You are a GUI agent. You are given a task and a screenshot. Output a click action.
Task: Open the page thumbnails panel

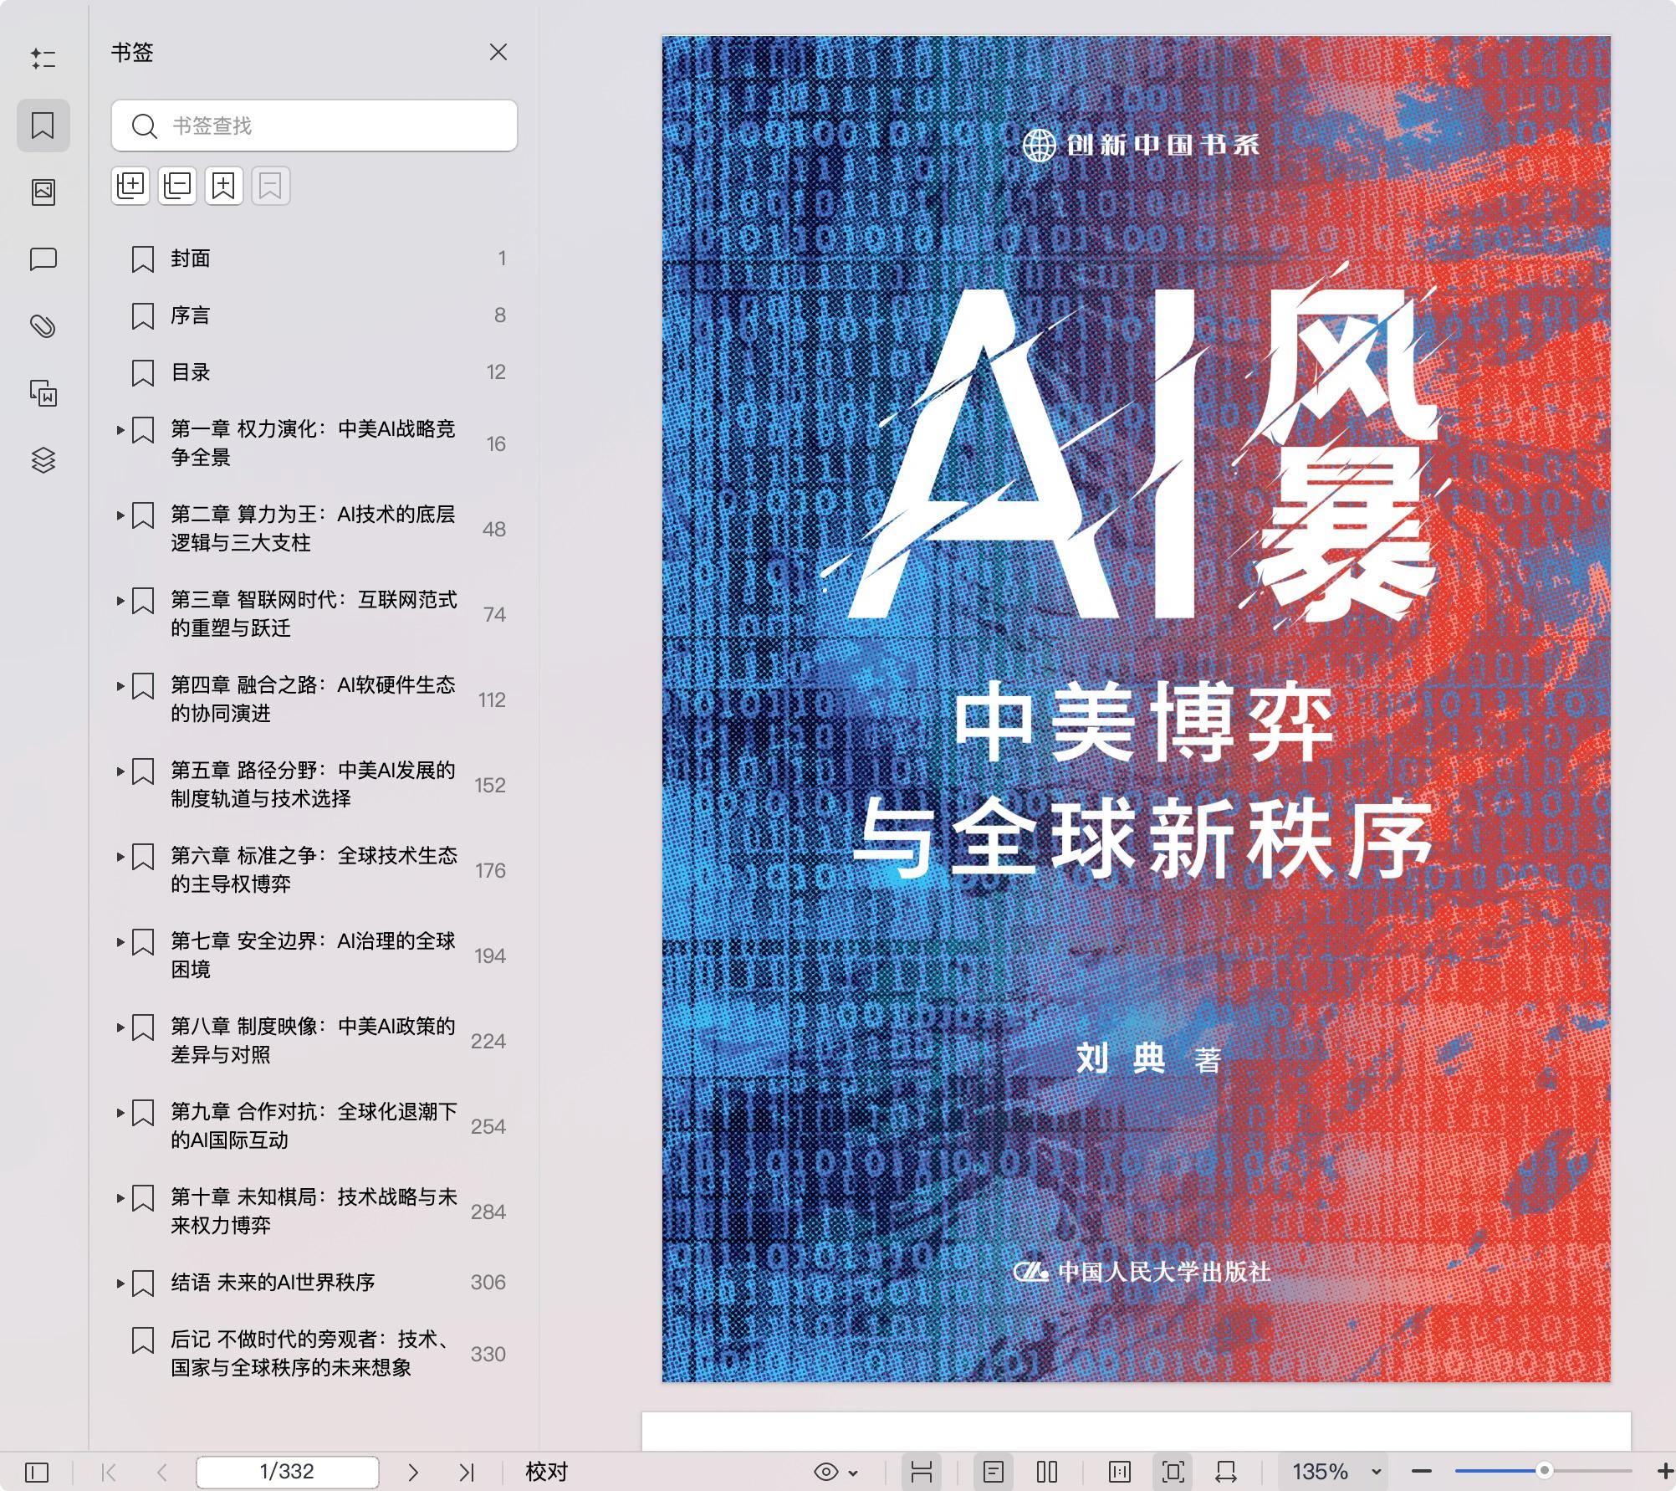(43, 192)
